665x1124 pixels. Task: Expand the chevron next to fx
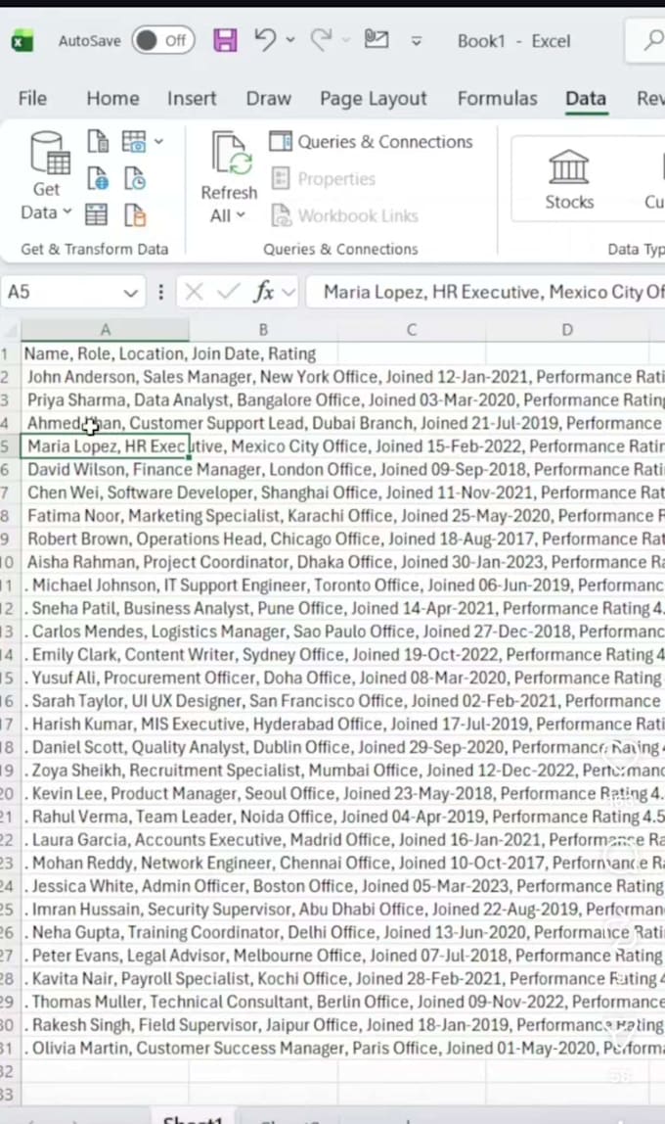(x=288, y=292)
